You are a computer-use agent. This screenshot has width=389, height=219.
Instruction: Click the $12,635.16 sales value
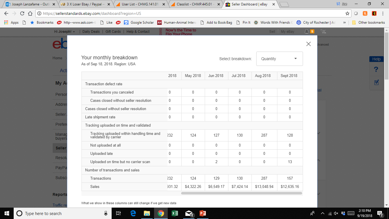[x=290, y=186]
